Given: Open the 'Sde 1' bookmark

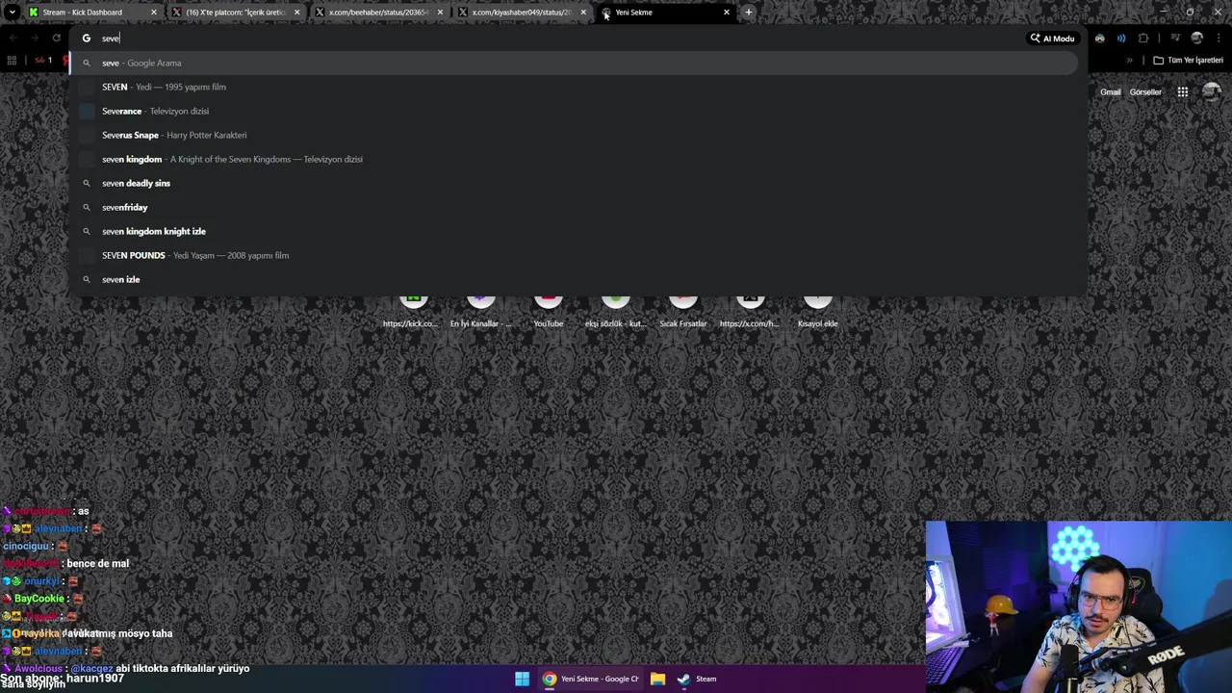Looking at the screenshot, I should (42, 61).
